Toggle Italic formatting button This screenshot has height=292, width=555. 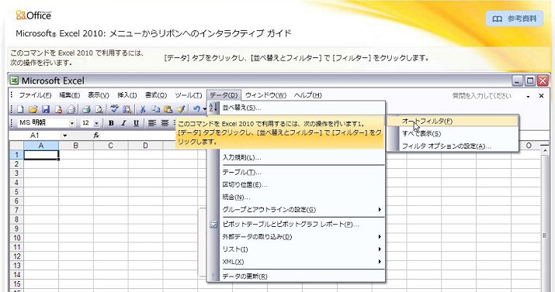click(x=123, y=123)
